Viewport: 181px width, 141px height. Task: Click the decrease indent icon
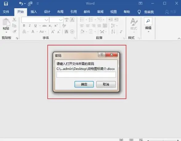111,20
